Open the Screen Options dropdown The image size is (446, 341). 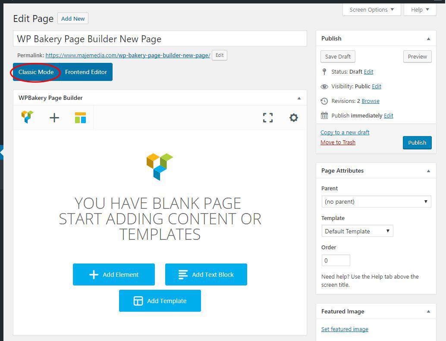(371, 9)
